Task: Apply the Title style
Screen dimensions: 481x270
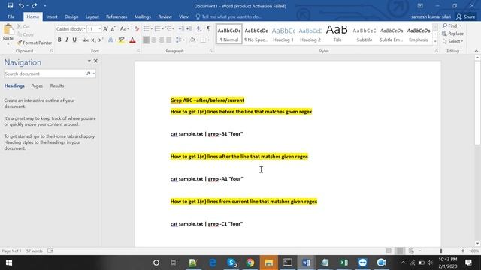Action: [x=337, y=34]
